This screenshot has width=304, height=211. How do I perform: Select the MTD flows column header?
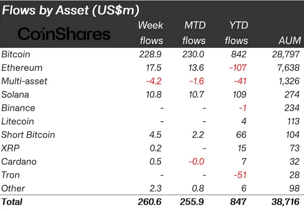[x=194, y=32]
